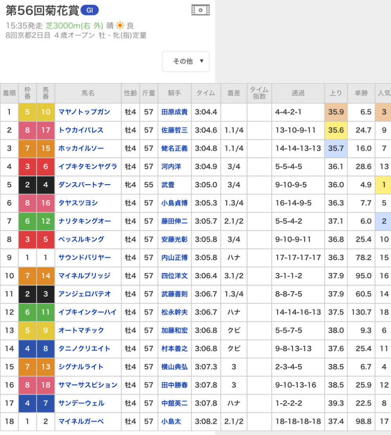Image resolution: width=391 pixels, height=435 pixels.
Task: Click the 上り column header
Action: pyautogui.click(x=336, y=93)
